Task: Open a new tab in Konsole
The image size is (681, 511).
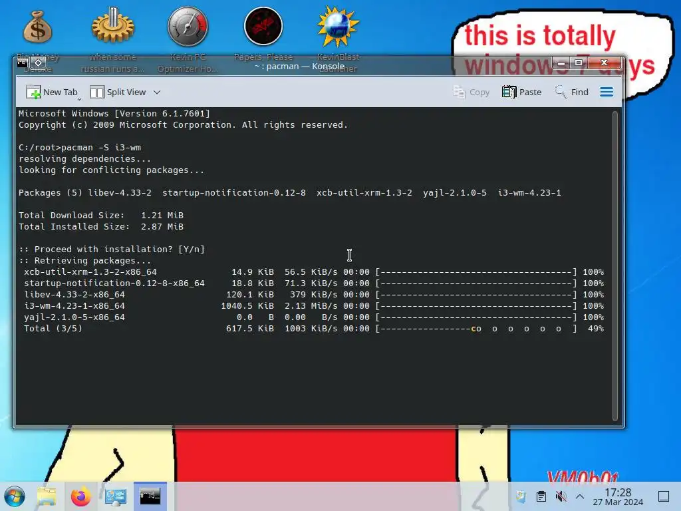Action: (52, 92)
